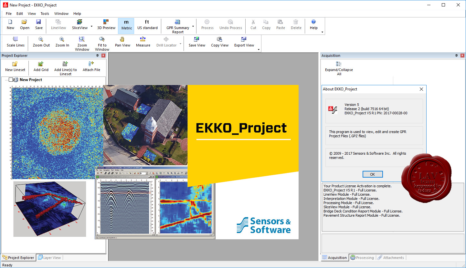The height and width of the screenshot is (268, 466).
Task: Create a New project from toolbar
Action: tap(10, 24)
